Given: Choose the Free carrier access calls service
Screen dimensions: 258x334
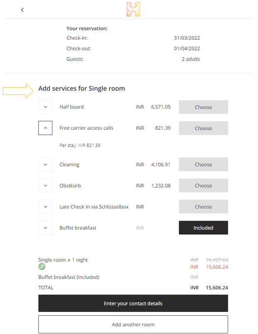Looking at the screenshot, I should [203, 128].
